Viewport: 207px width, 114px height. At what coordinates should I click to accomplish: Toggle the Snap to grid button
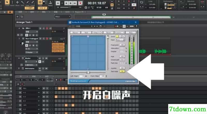[x=40, y=2]
